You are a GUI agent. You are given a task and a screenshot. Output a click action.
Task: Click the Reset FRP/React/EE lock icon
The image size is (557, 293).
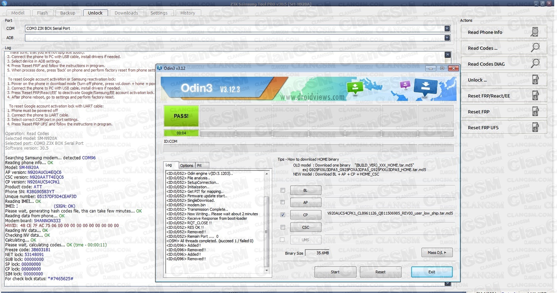[535, 95]
